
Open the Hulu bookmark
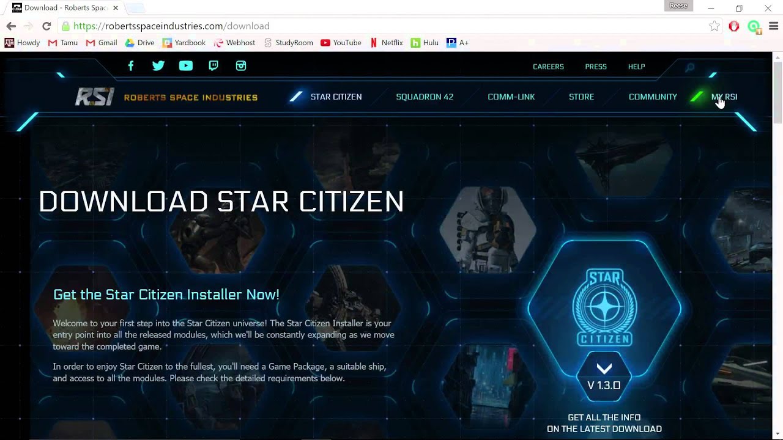[x=425, y=43]
